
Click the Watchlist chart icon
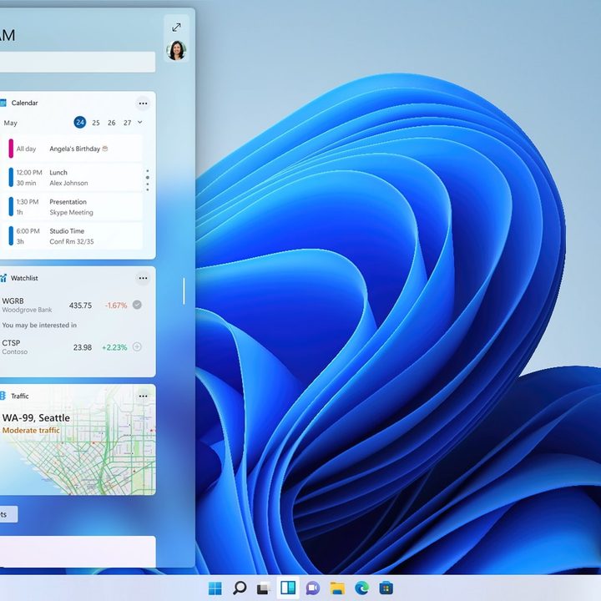click(x=3, y=278)
